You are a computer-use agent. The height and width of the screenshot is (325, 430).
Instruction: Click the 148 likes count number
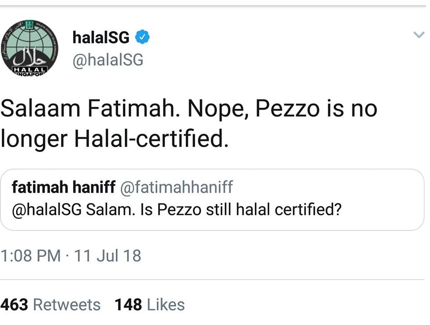point(128,304)
